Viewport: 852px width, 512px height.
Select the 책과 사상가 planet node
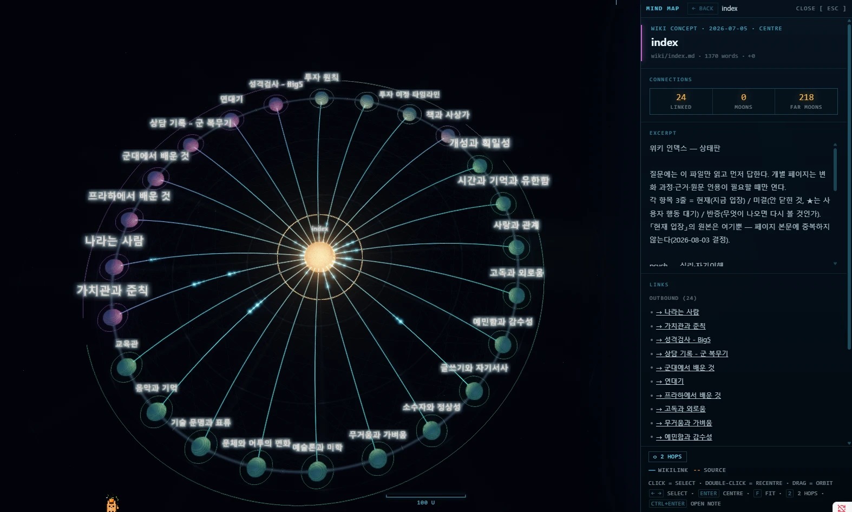[448, 135]
